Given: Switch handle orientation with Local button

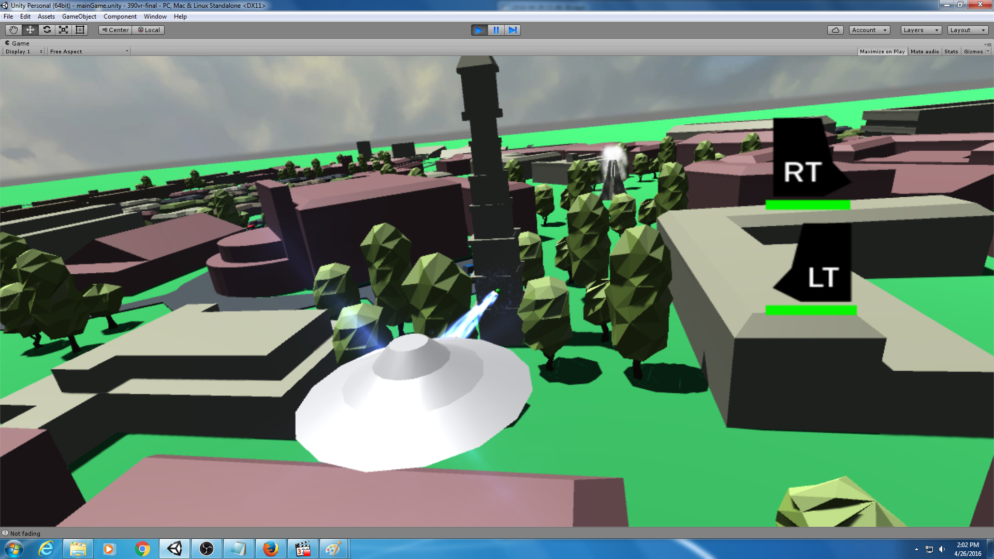Looking at the screenshot, I should (x=149, y=30).
